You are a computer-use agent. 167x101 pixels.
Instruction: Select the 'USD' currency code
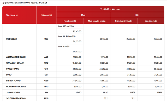(x=46, y=39)
